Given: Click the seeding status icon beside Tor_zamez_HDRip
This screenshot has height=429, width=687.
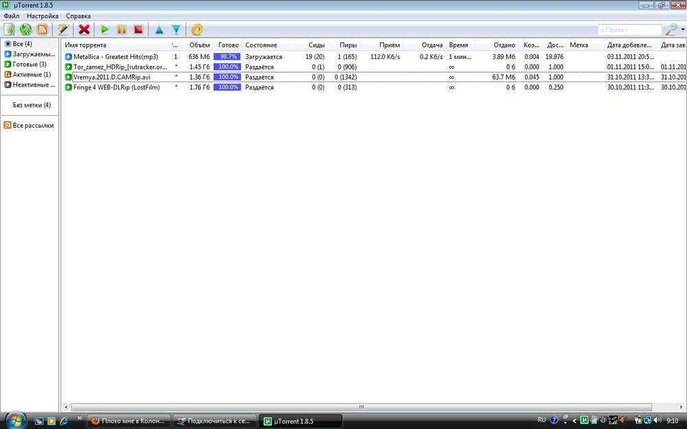Looking at the screenshot, I should tap(68, 67).
